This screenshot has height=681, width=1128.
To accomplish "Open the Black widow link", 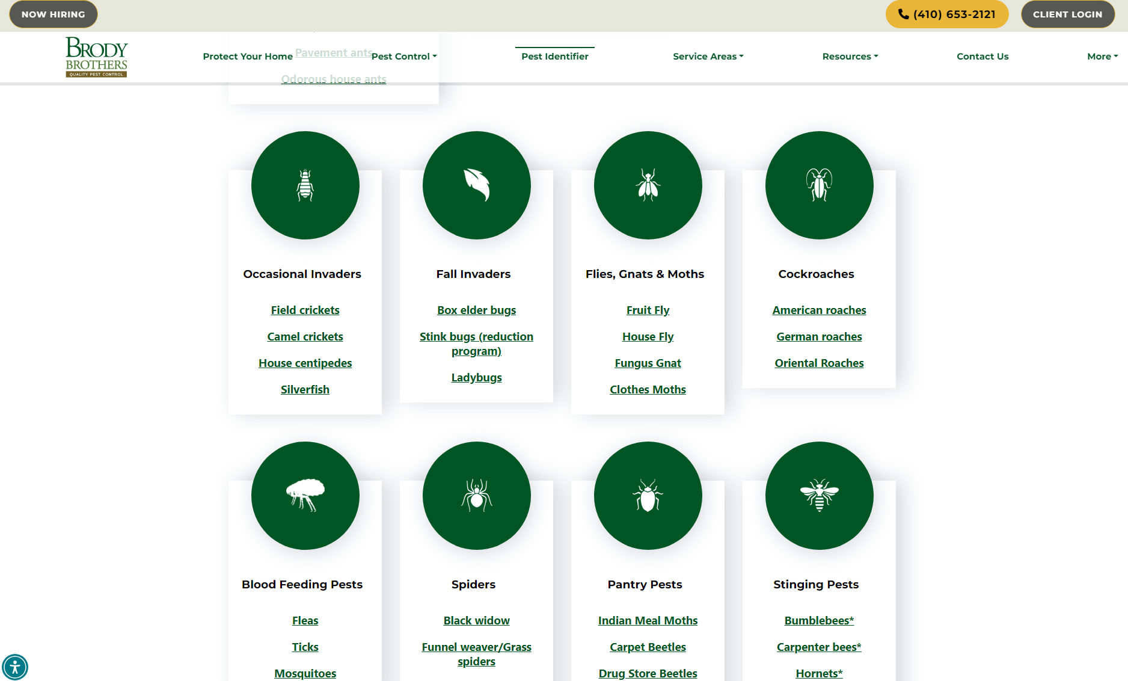I will 476,620.
